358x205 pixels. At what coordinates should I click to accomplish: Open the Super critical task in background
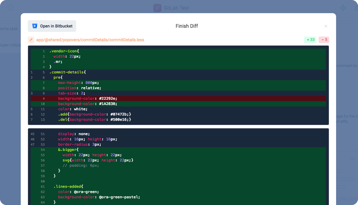(10, 45)
